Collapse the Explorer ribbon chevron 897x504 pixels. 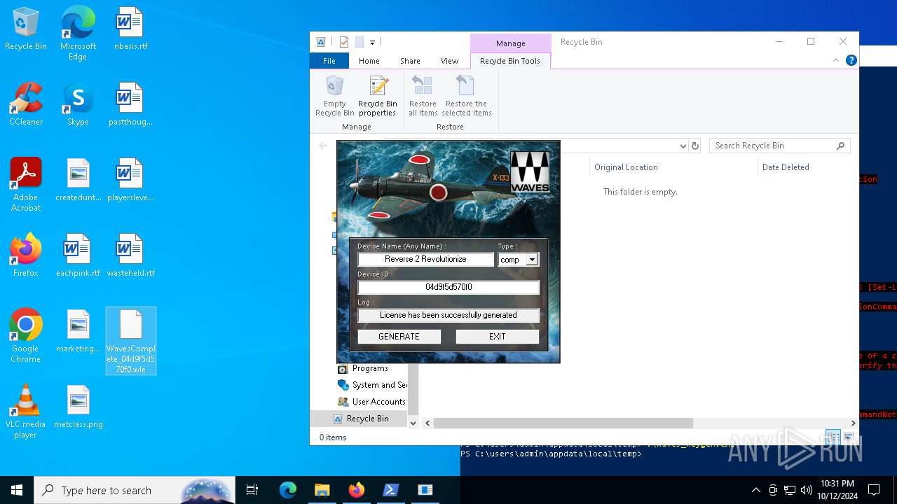pyautogui.click(x=835, y=60)
